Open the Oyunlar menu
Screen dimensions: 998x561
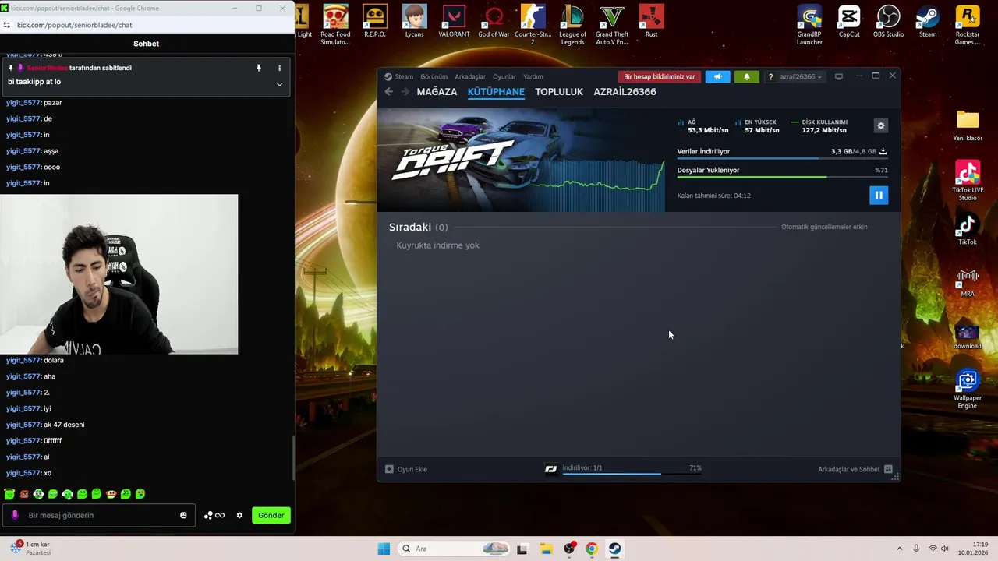pyautogui.click(x=504, y=76)
